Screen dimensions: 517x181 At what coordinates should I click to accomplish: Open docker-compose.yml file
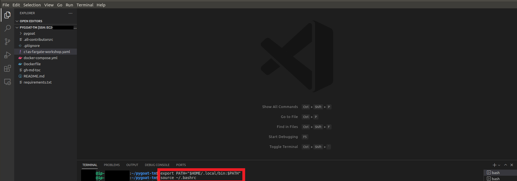45,58
